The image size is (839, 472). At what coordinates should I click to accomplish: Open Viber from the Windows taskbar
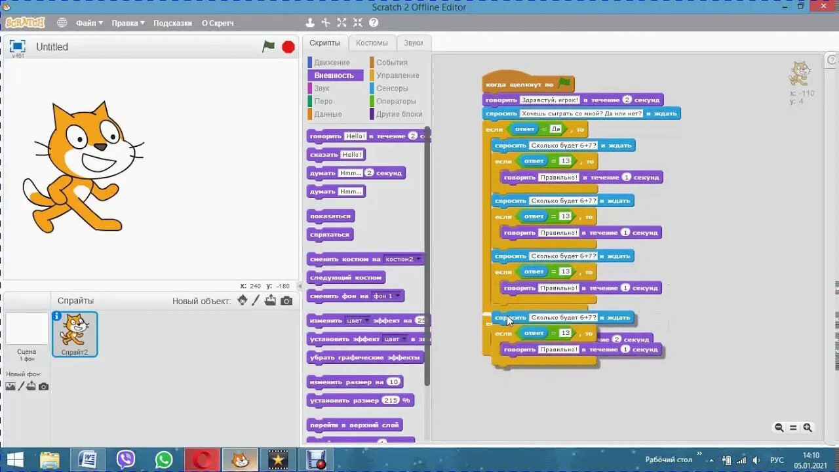pos(125,460)
